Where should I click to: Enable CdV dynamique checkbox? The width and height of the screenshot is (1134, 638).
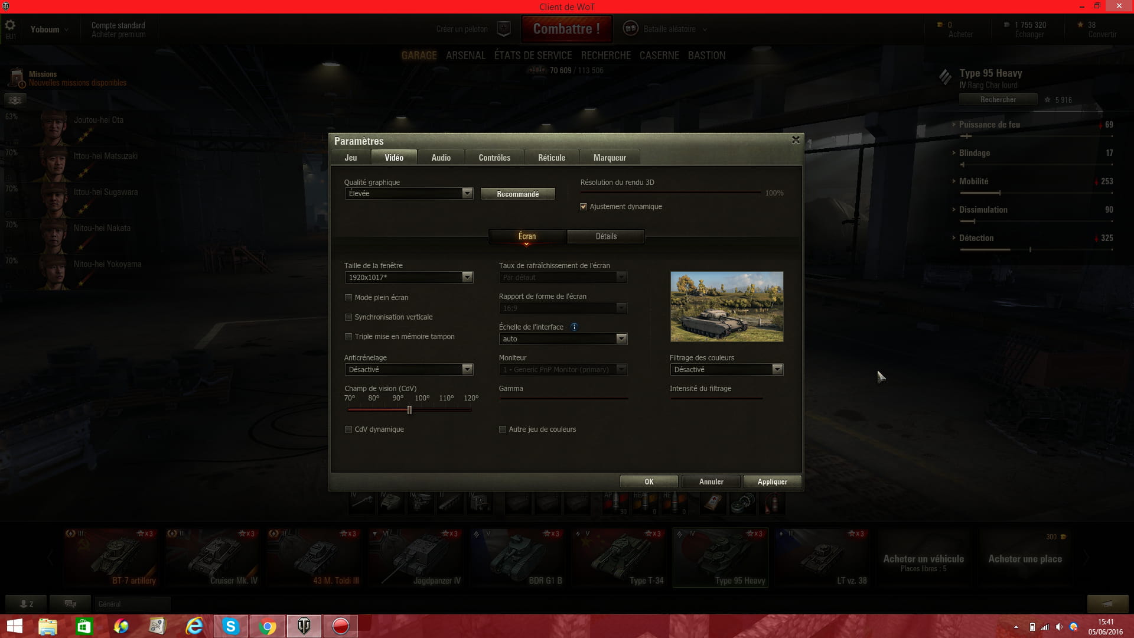click(348, 429)
